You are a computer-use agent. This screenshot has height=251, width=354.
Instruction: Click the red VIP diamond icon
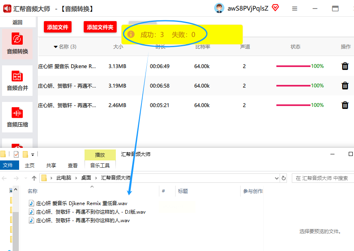coord(275,8)
